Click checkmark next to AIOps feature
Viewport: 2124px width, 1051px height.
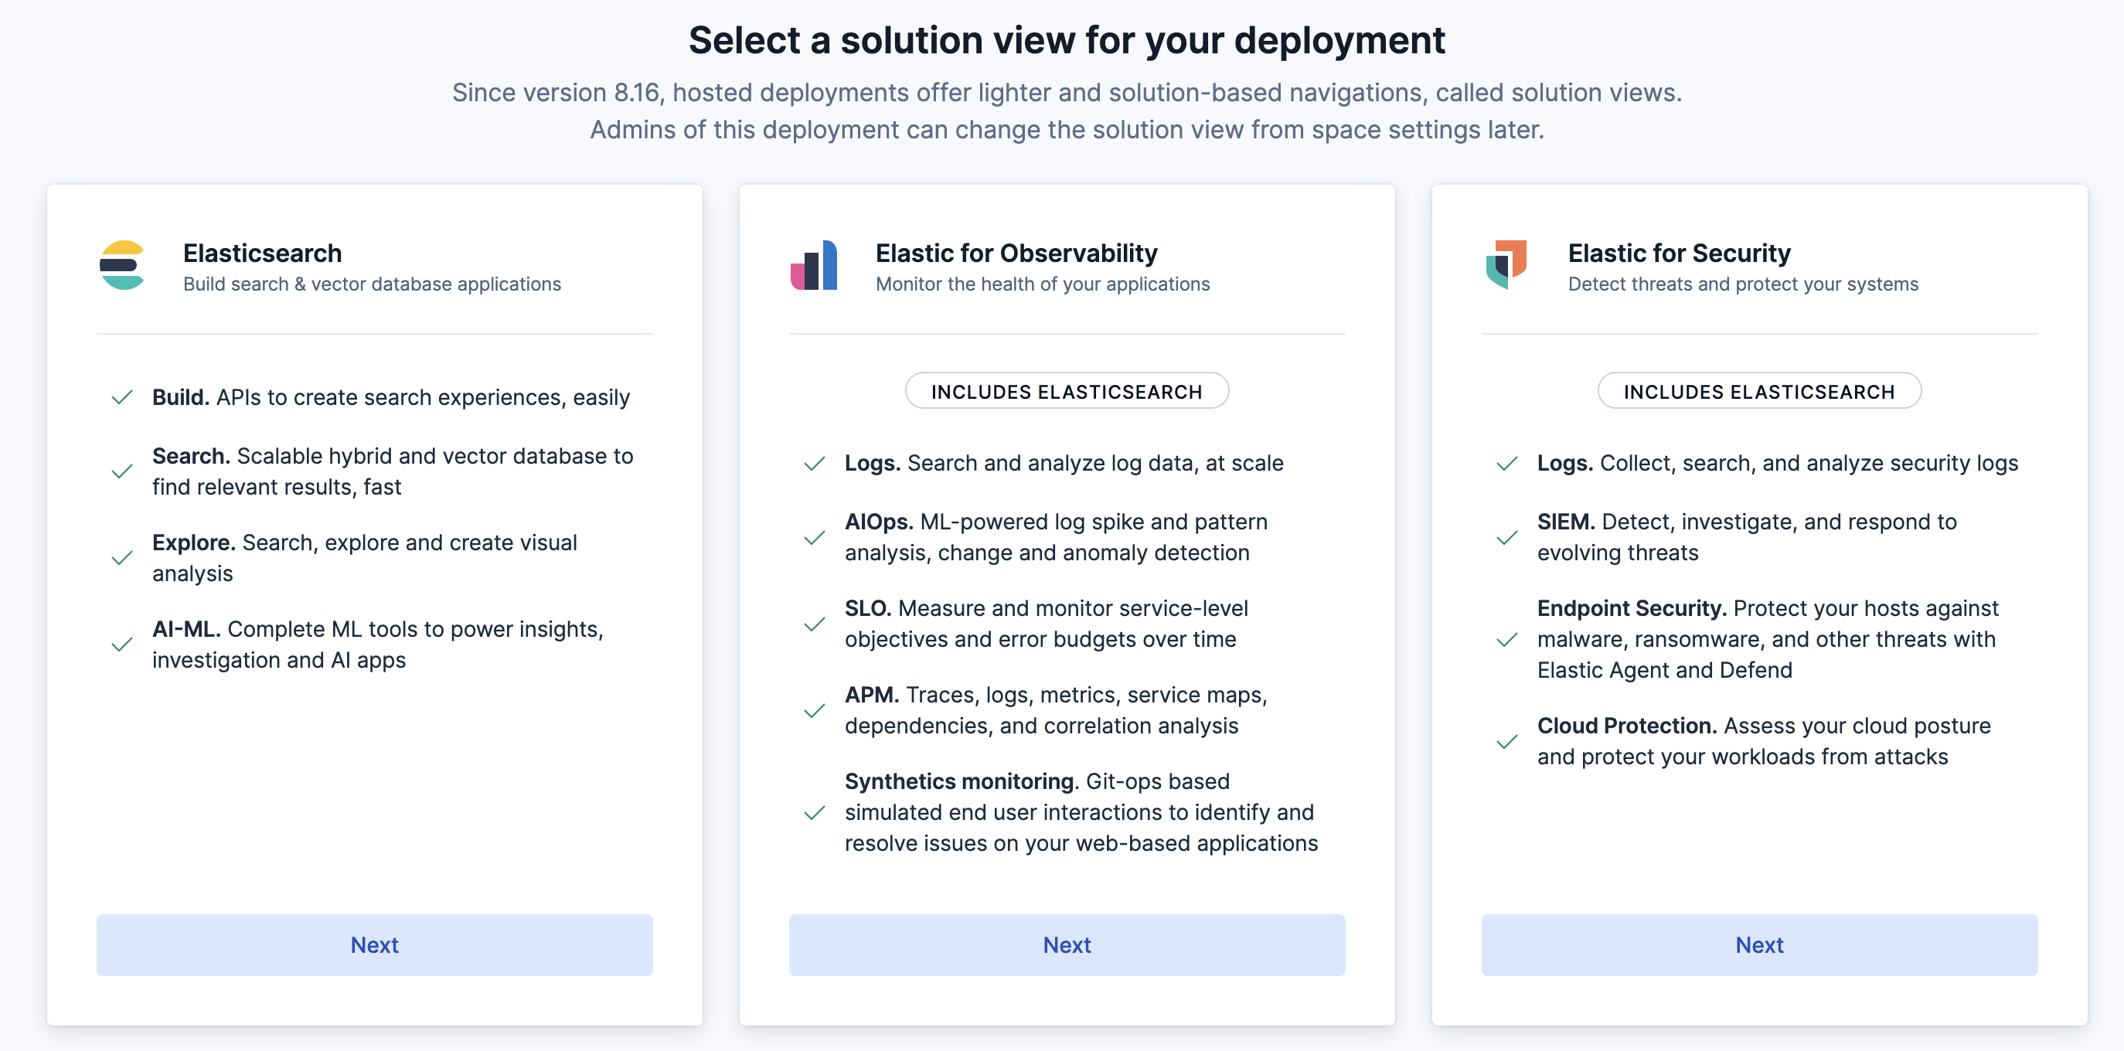tap(815, 539)
